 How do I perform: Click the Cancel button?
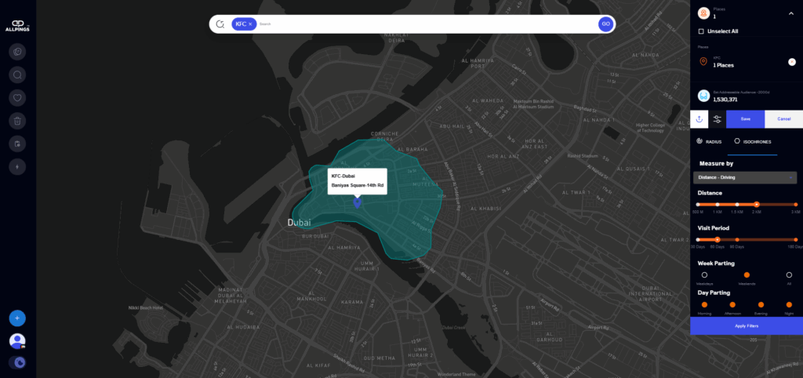[x=783, y=119]
